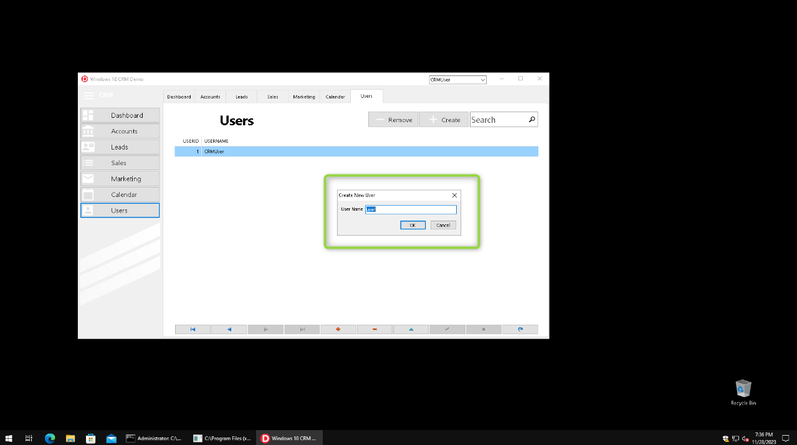Viewport: 797px width, 445px height.
Task: Click the insert record plus icon
Action: 338,329
